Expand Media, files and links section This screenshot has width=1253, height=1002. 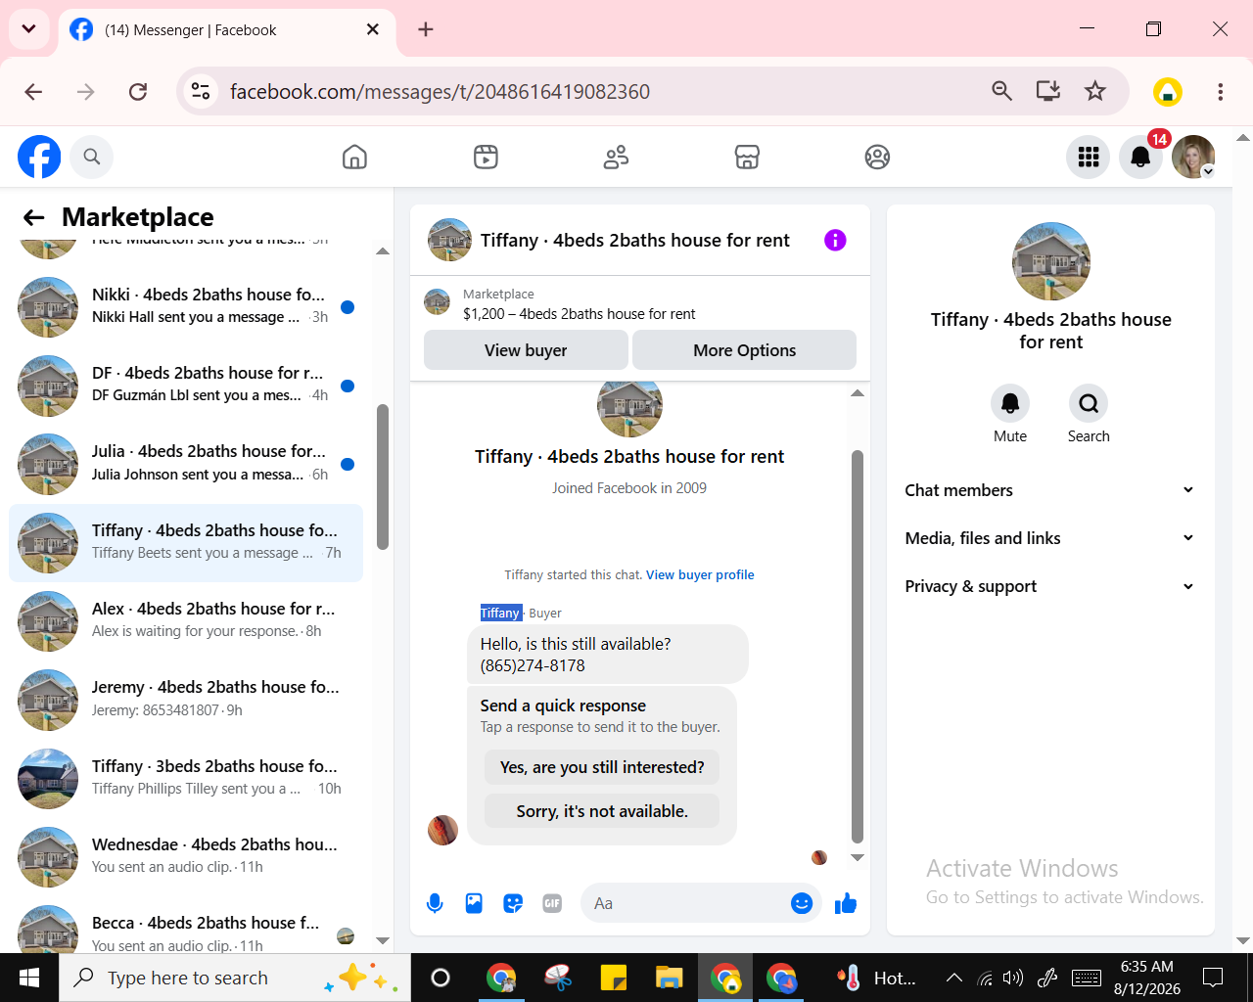tap(1050, 538)
